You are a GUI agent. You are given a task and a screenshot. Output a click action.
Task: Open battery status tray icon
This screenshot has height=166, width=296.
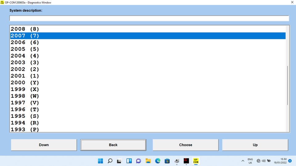coord(269,161)
